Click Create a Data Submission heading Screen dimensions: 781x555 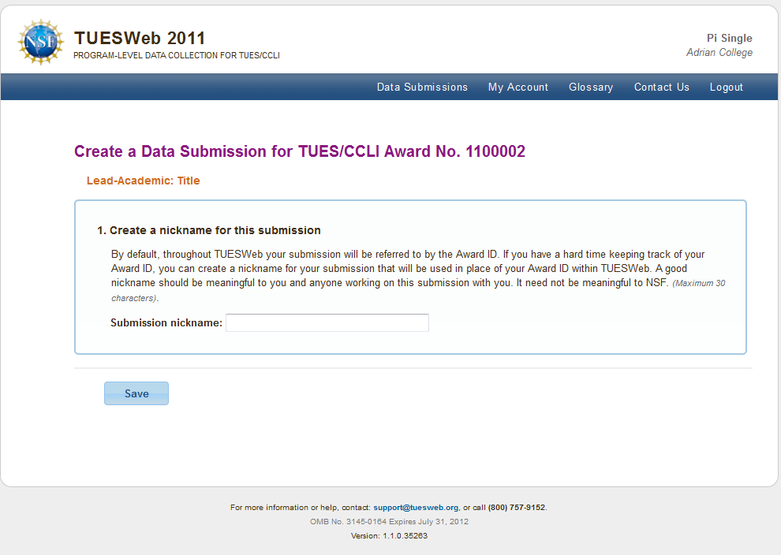tap(299, 151)
